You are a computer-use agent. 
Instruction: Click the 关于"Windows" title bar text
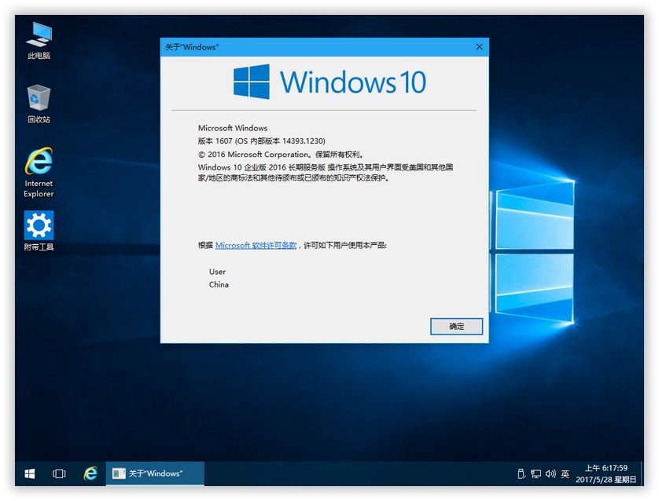192,47
